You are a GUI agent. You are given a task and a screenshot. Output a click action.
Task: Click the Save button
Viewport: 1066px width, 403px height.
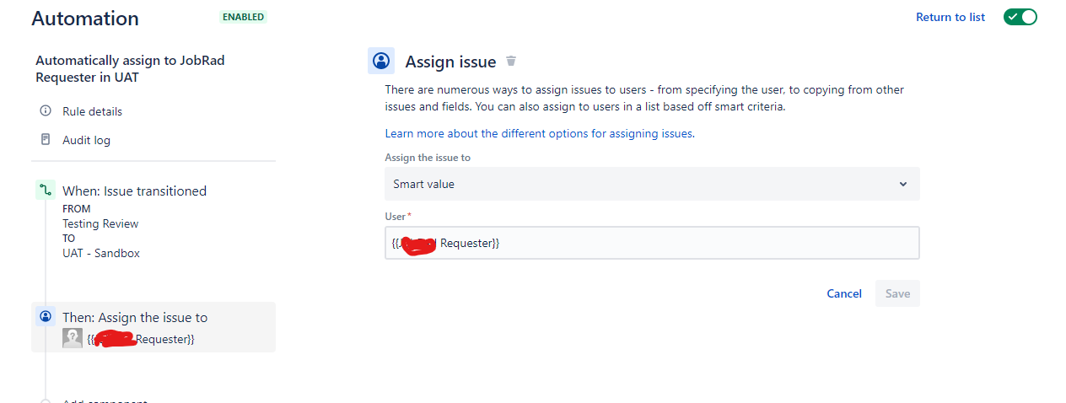pos(897,293)
